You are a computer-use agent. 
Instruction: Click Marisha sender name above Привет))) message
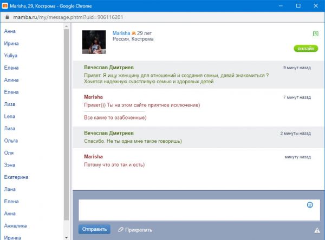pyautogui.click(x=93, y=97)
